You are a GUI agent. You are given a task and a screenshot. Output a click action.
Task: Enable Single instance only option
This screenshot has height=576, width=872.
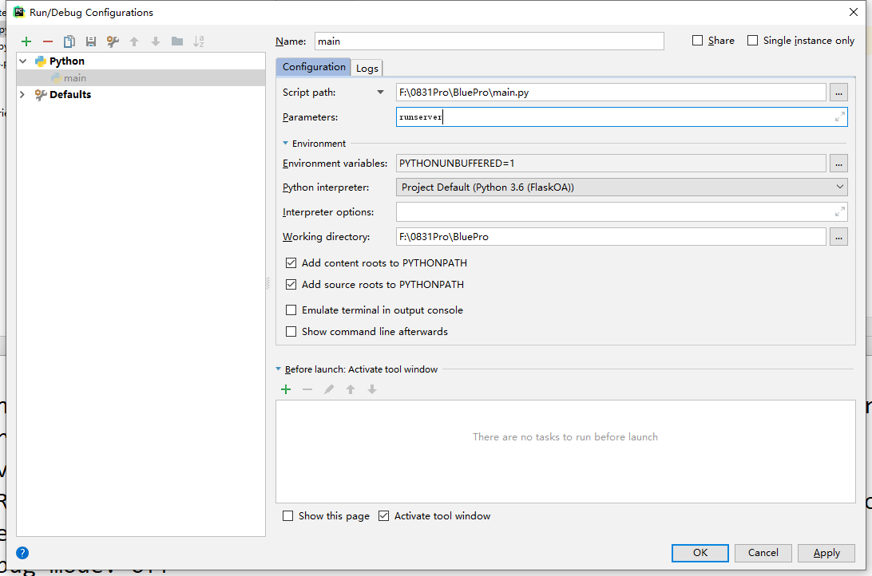click(752, 41)
